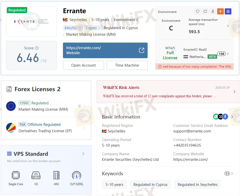Click the Regulated in Seychelles keyword
This screenshot has width=240, height=196.
(x=197, y=185)
